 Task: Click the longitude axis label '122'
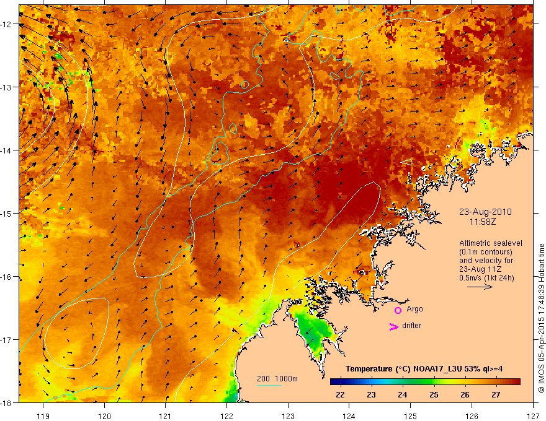click(226, 416)
